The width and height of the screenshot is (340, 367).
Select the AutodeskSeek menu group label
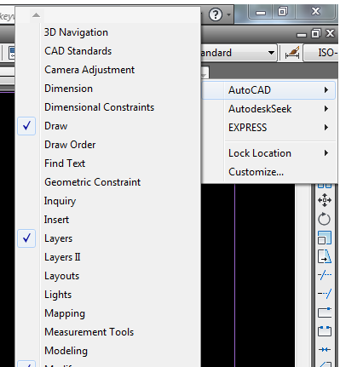click(260, 109)
